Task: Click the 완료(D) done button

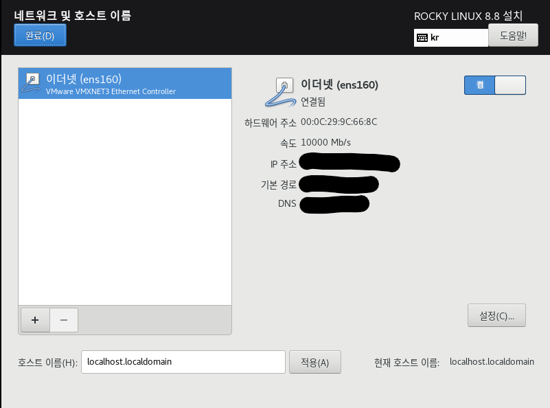Action: click(x=40, y=35)
